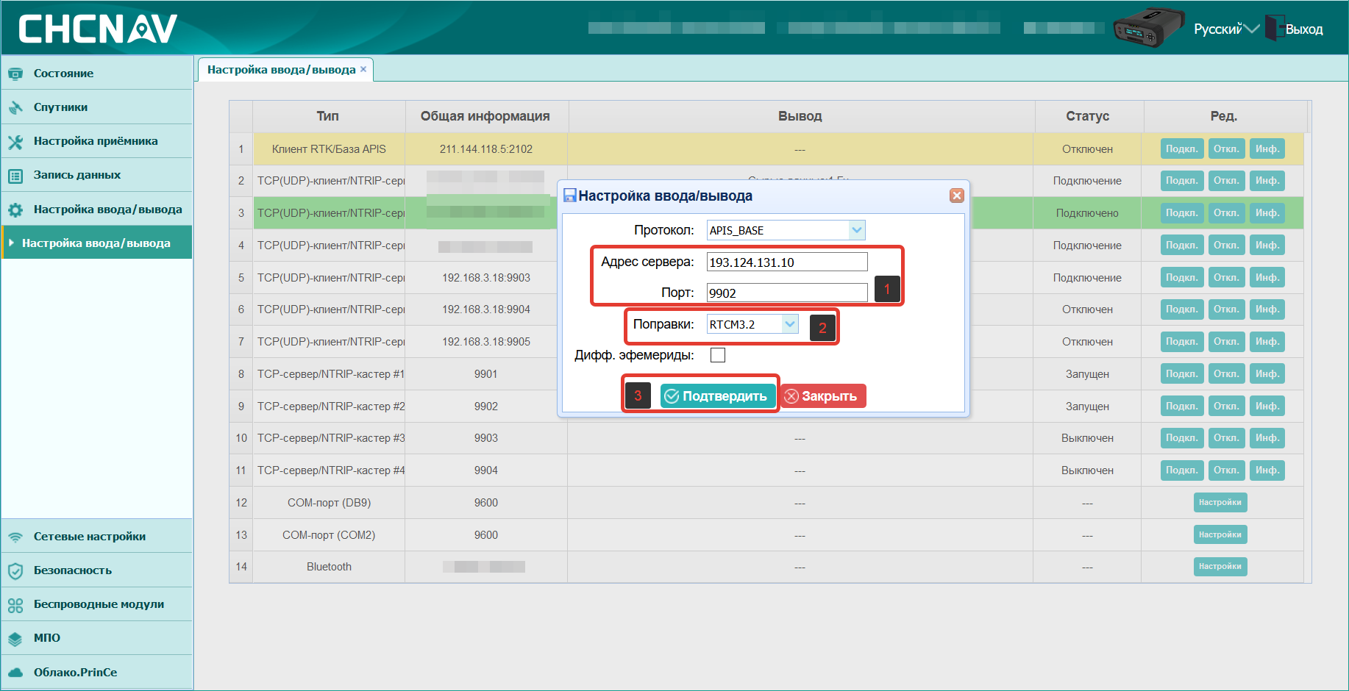Click Откл. for TCP-сервер/NTRIP-кастер #2

click(x=1226, y=407)
